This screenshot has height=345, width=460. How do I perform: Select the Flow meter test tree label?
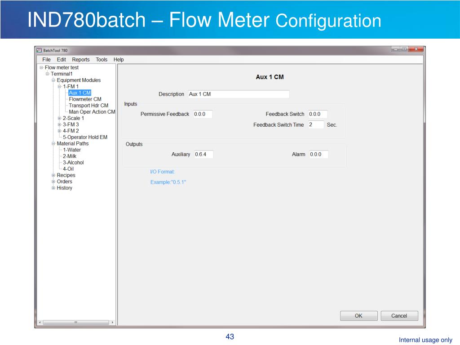pos(62,67)
